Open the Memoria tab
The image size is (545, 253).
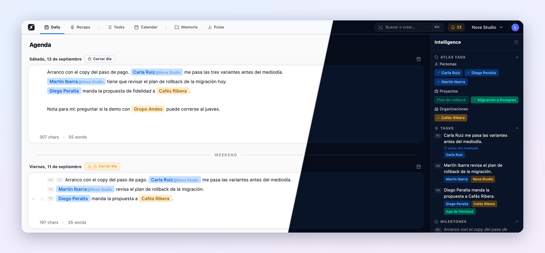186,27
